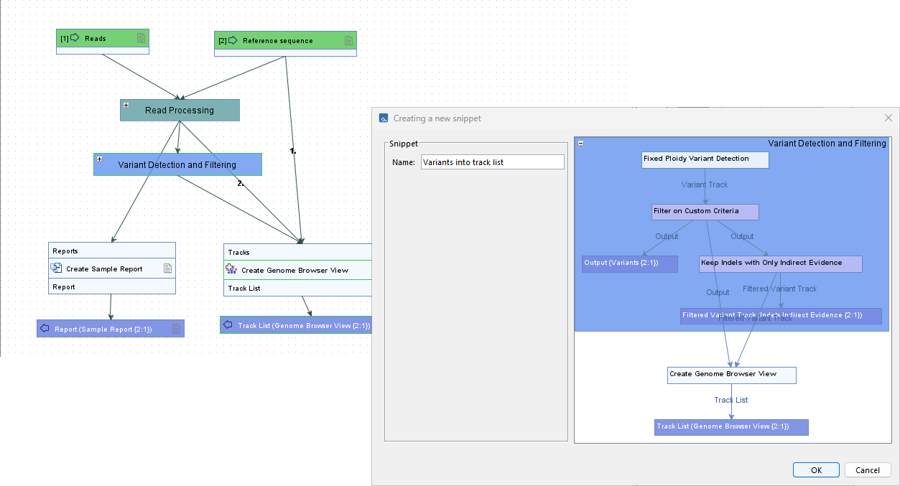Select the Fixed Ploidy Variant Detection node
This screenshot has height=486, width=900.
(705, 159)
